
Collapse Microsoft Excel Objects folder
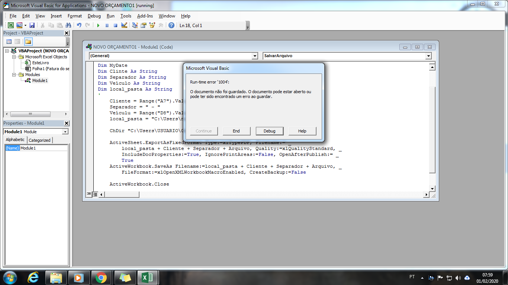(14, 57)
